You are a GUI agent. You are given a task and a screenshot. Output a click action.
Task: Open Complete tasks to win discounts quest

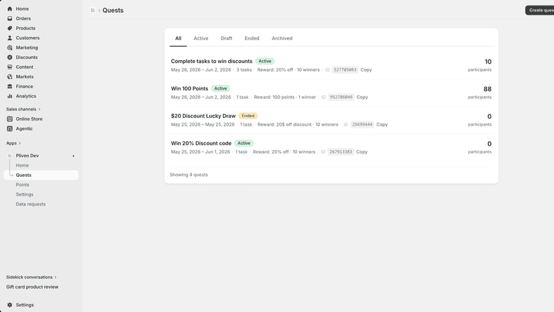click(x=211, y=61)
